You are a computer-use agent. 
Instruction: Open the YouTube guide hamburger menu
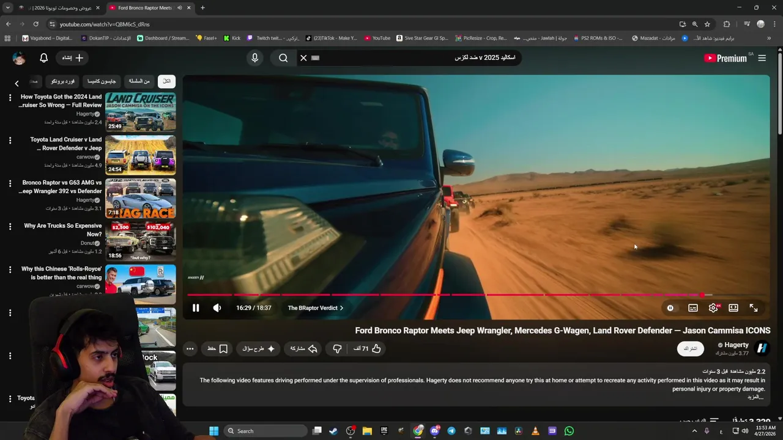click(762, 58)
